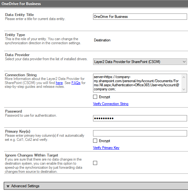
Task: Click the Data Entity Title text field
Action: tap(140, 17)
